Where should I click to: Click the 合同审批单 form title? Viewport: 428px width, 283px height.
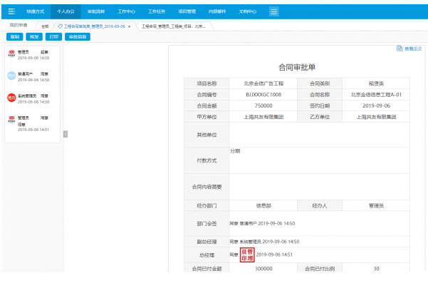click(297, 67)
